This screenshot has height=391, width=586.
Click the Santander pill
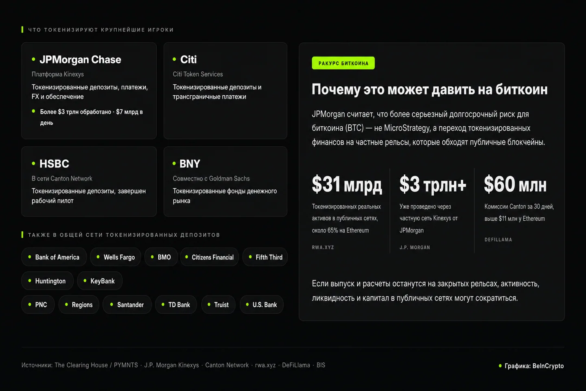coord(127,304)
